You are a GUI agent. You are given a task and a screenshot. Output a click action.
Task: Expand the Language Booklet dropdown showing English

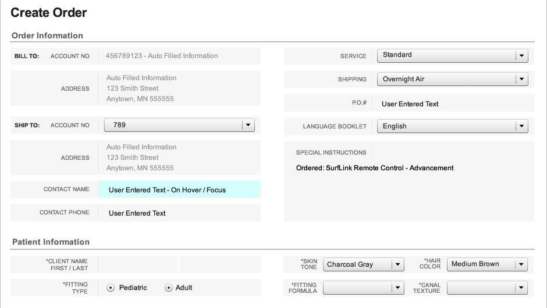(453, 126)
